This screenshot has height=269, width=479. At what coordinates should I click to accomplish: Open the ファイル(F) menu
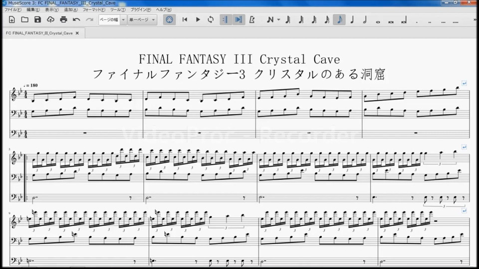click(x=12, y=10)
